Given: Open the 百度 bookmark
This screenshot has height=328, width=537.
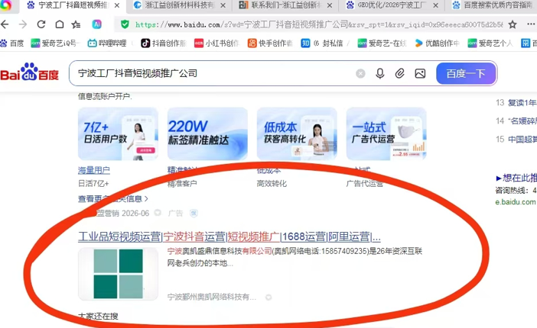Looking at the screenshot, I should pos(12,43).
